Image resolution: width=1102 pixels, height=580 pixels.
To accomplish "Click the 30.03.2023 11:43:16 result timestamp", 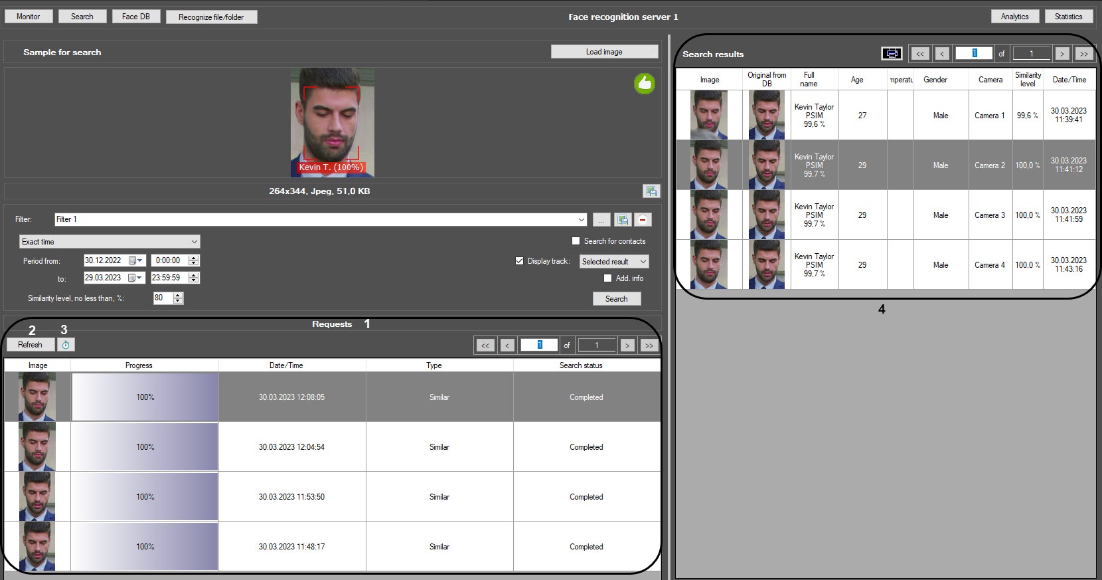I will 1069,265.
